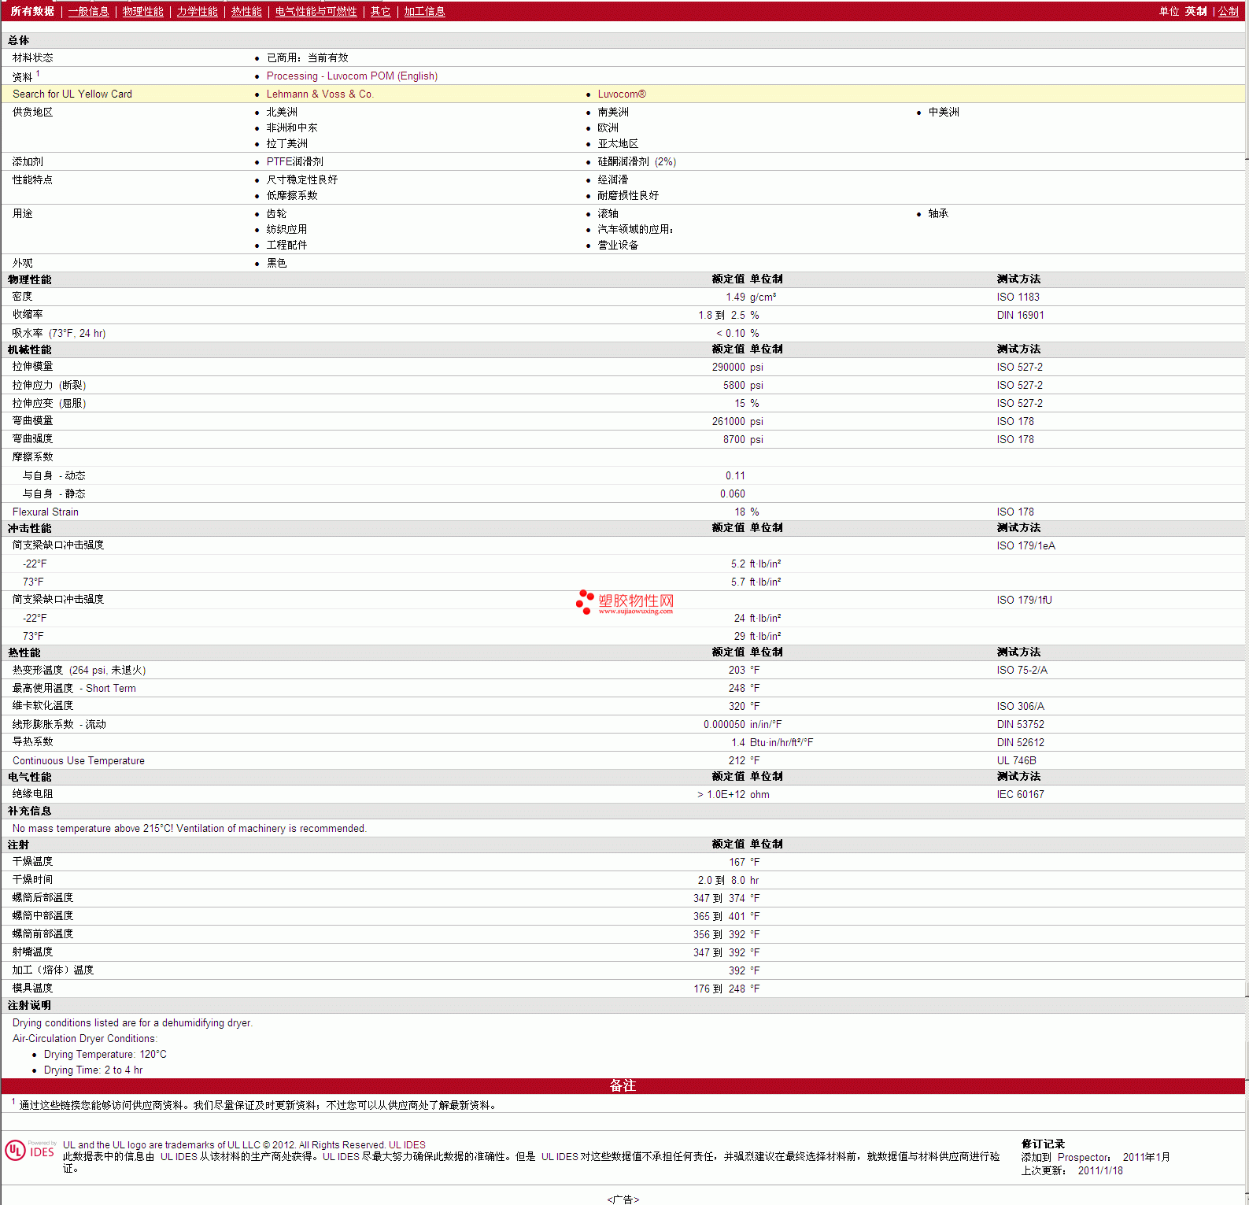Viewport: 1249px width, 1205px height.
Task: Click the 低摩擦系数 feature entry
Action: point(291,195)
